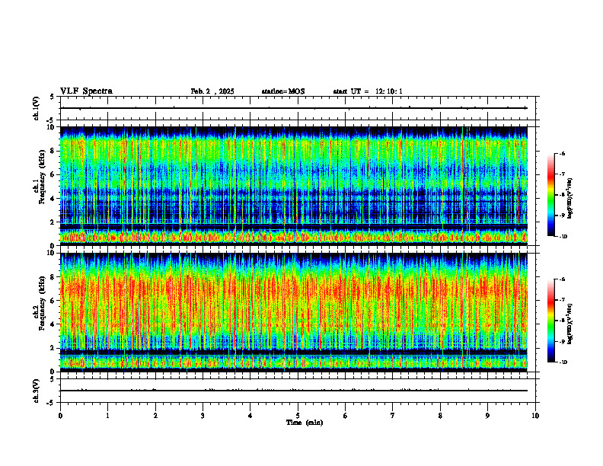Click time axis tick label "3"
Viewport: 603px width, 466px height.
coord(203,416)
